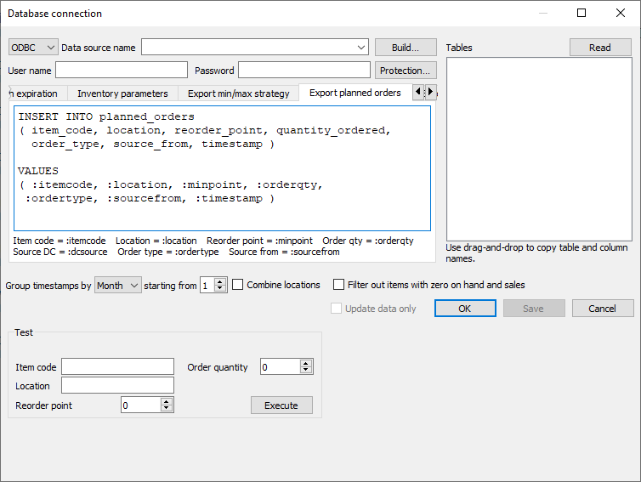Viewport: 641px width, 482px height.
Task: Focus the Password input field
Action: coord(304,70)
